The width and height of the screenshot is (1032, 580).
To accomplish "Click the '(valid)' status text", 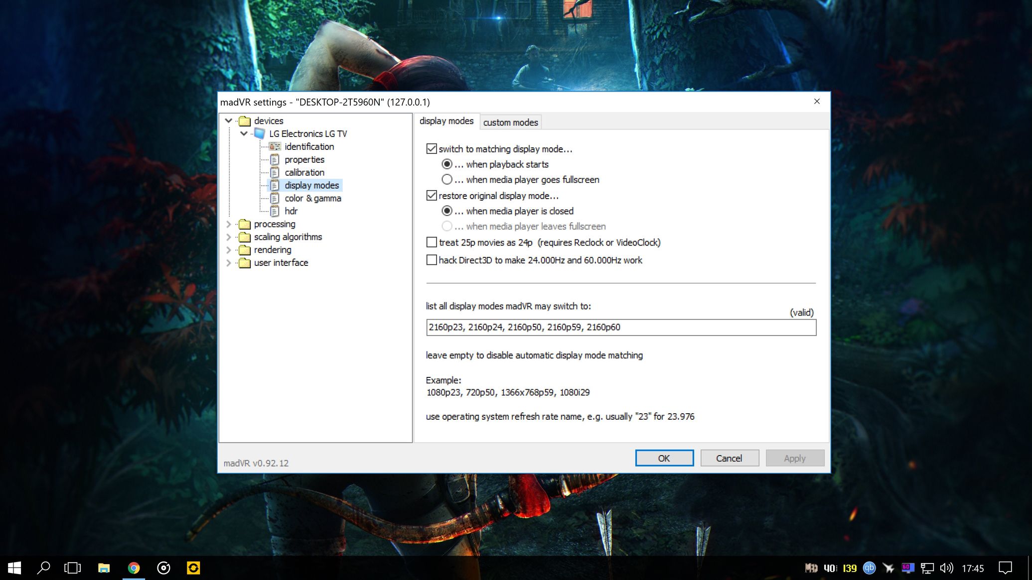I will coord(802,313).
